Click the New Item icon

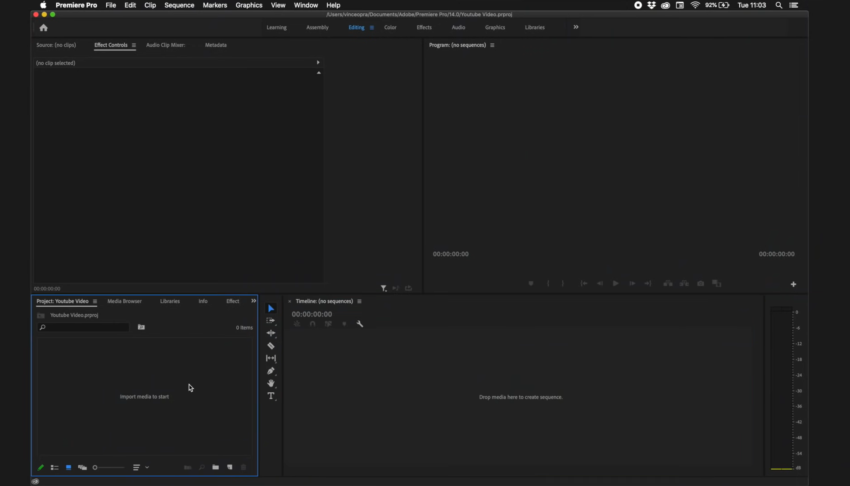click(x=230, y=468)
